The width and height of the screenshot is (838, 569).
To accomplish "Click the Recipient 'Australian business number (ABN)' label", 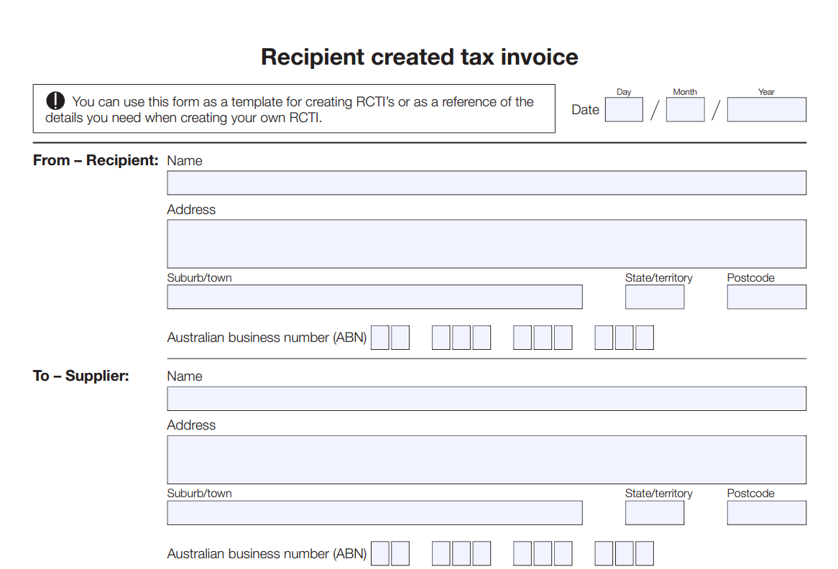I will (x=267, y=338).
